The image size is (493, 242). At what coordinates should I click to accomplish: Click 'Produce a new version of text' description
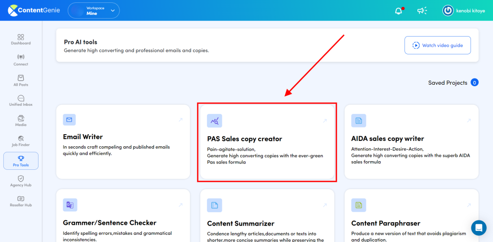pyautogui.click(x=408, y=237)
